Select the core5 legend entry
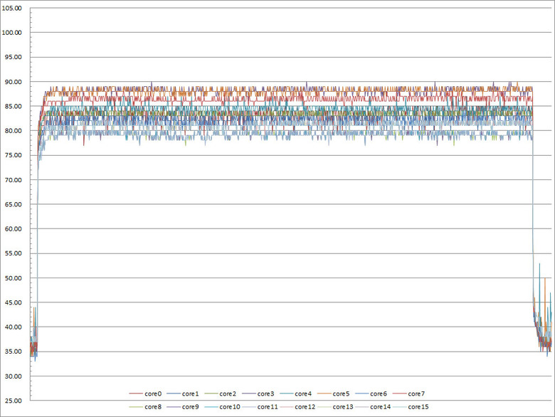 click(x=334, y=394)
